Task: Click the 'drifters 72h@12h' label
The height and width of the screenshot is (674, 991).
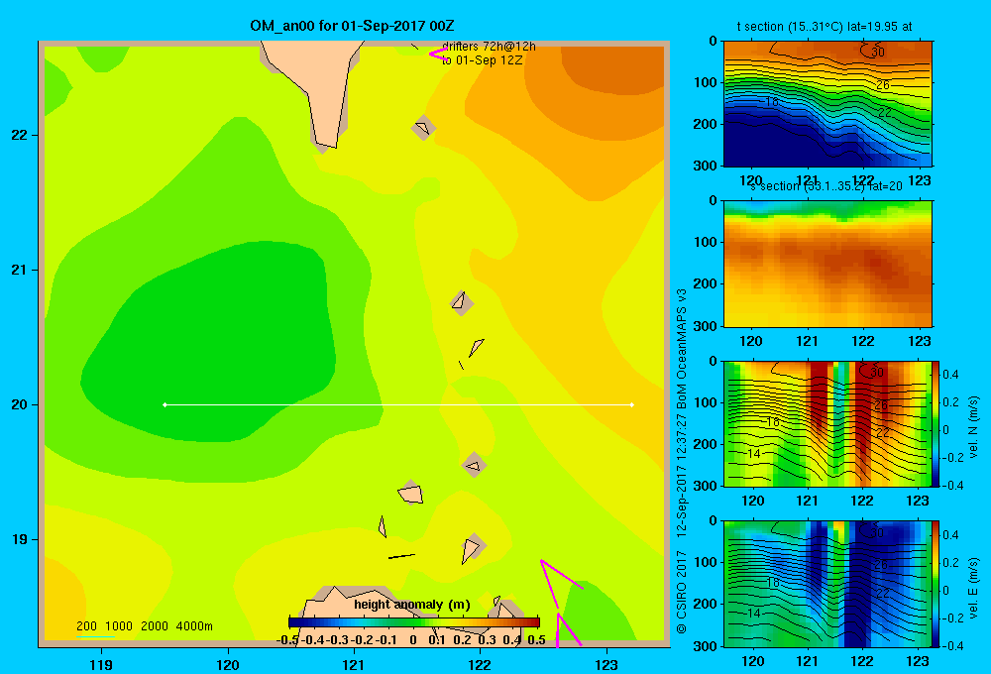Action: tap(489, 47)
